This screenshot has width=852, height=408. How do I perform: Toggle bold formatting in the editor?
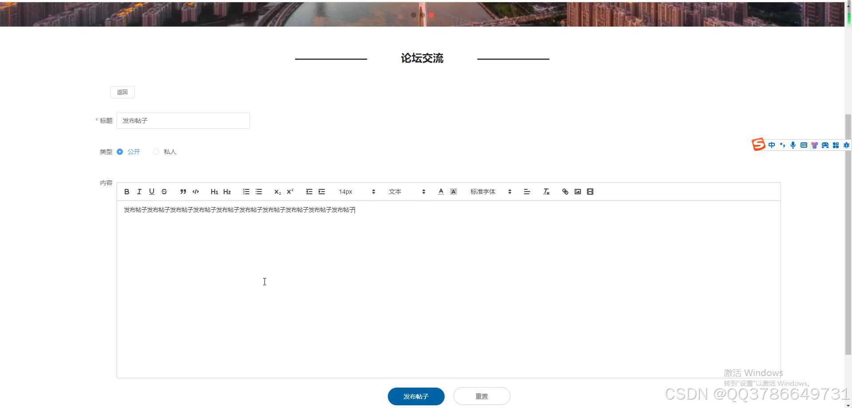126,191
